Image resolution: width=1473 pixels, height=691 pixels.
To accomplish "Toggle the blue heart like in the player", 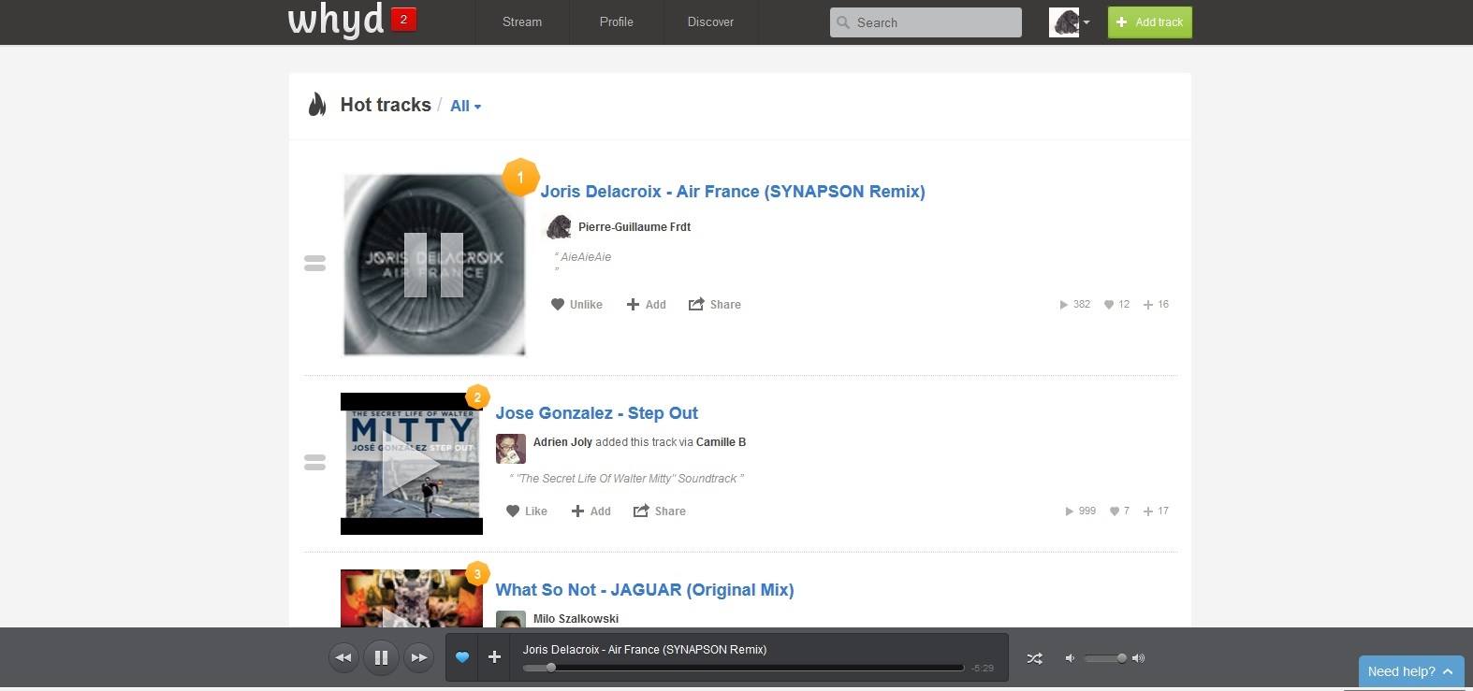I will 461,657.
